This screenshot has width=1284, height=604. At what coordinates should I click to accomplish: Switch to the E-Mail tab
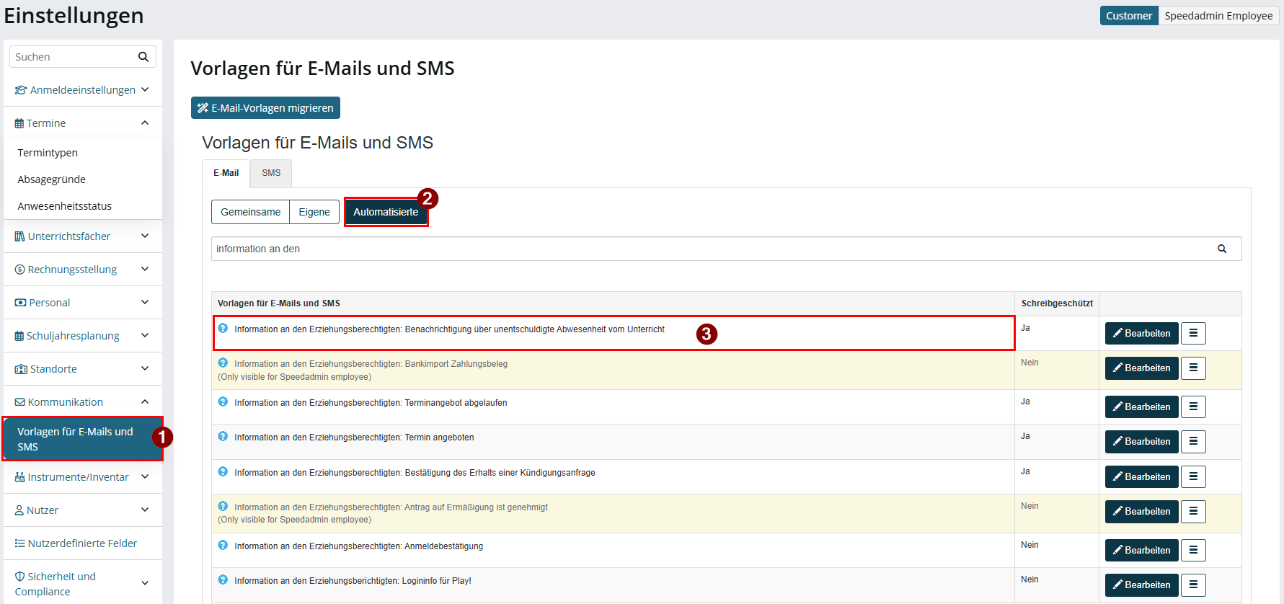point(226,173)
